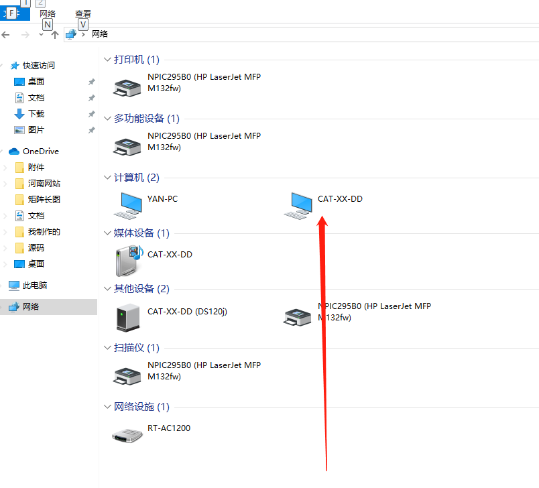Click the 计算机 (2) group header
The width and height of the screenshot is (539, 488).
(x=137, y=178)
